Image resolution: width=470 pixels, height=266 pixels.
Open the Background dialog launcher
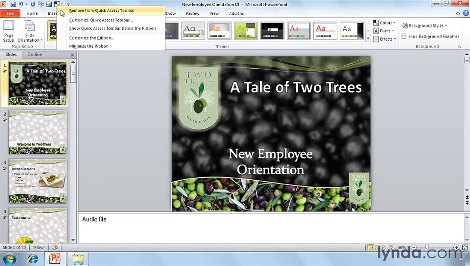click(x=460, y=47)
